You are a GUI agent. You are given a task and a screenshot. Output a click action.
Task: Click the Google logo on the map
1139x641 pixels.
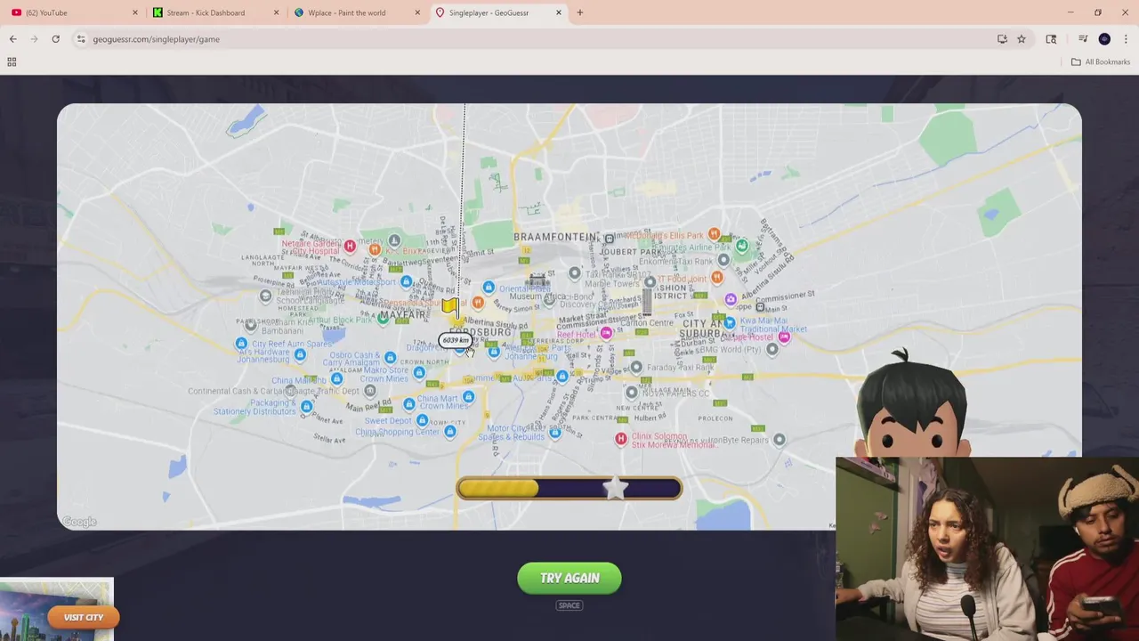[79, 522]
